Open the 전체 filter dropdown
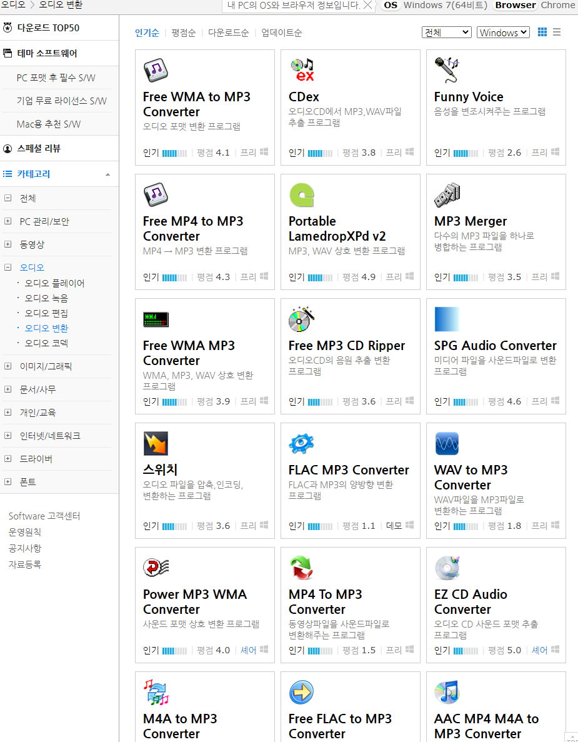The image size is (578, 742). pyautogui.click(x=447, y=32)
